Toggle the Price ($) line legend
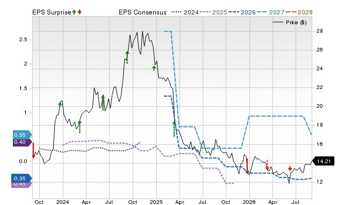The image size is (344, 205). pos(290,23)
